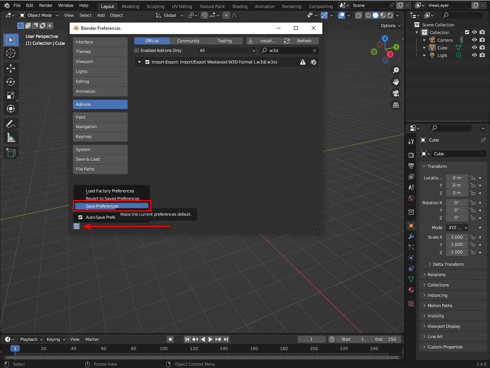Viewport: 490px width, 368px height.
Task: Enable the Enabled Add-ons Only checkbox
Action: click(137, 50)
